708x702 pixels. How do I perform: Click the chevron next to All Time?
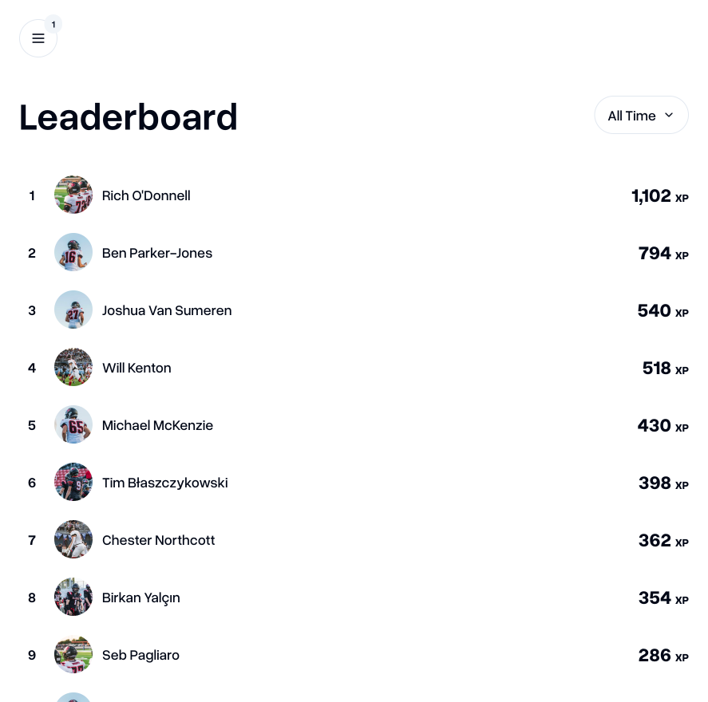pos(669,115)
